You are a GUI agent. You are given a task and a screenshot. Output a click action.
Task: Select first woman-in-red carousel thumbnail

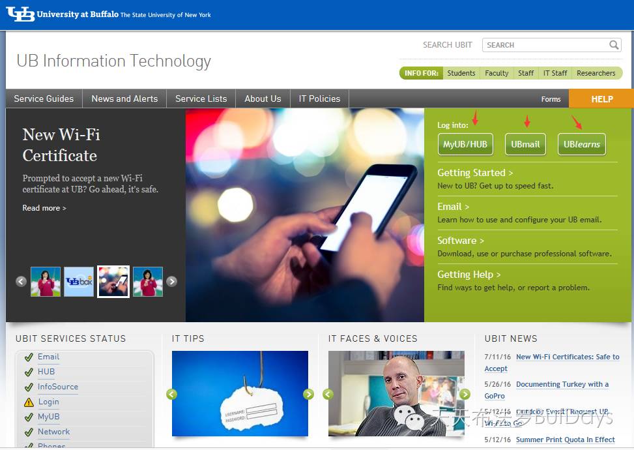point(46,282)
